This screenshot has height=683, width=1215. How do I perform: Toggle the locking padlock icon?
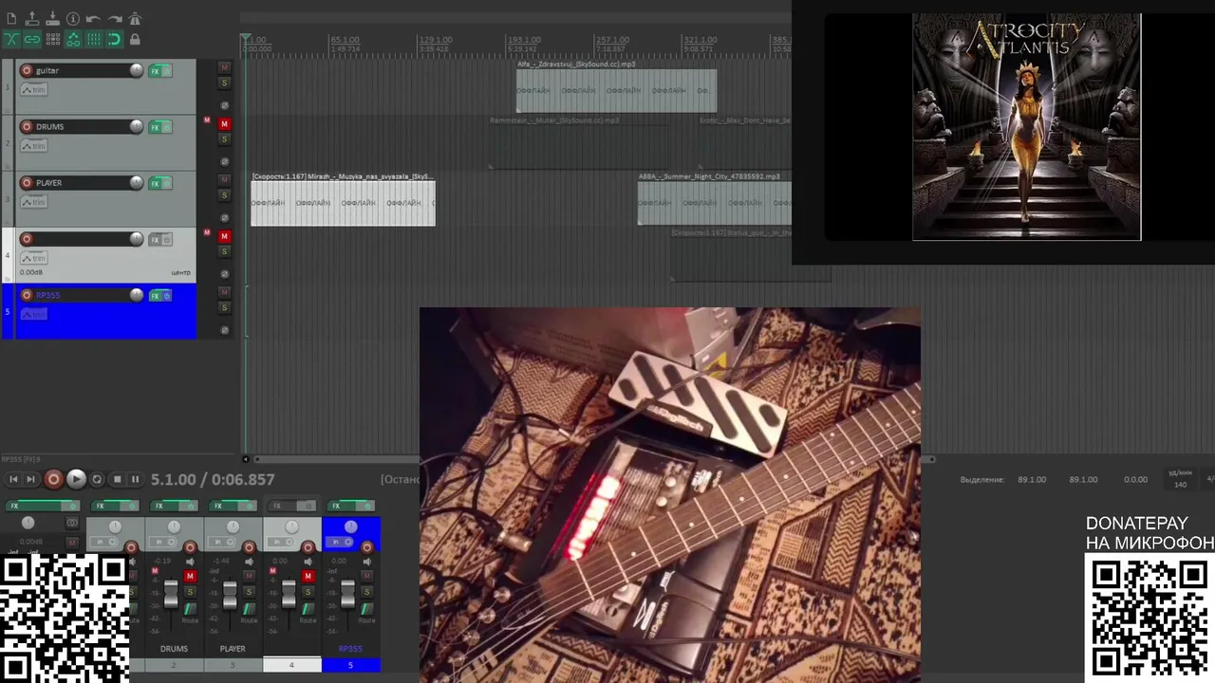[x=135, y=39]
